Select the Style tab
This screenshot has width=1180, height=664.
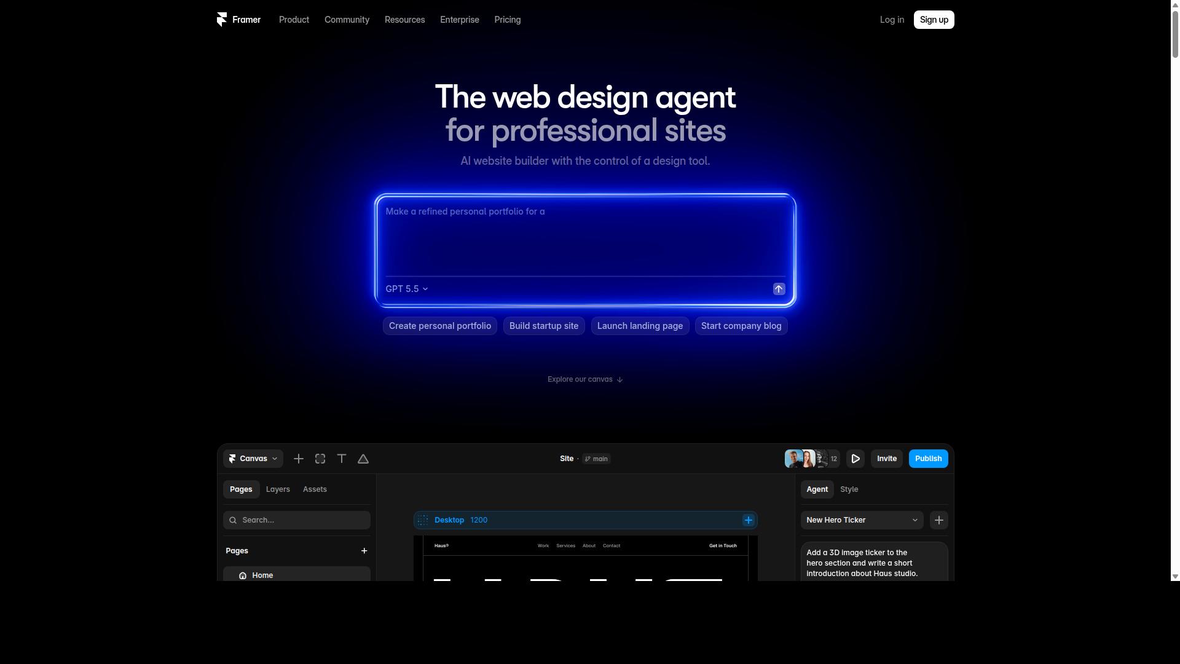[x=849, y=489]
